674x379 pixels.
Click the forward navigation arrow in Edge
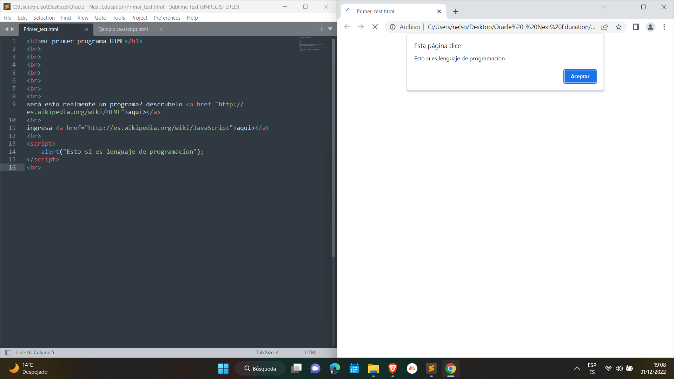[x=361, y=27]
